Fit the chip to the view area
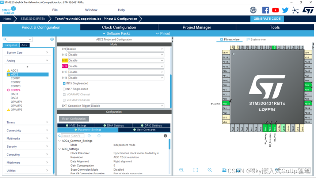The height and width of the screenshot is (178, 316). (x=195, y=170)
